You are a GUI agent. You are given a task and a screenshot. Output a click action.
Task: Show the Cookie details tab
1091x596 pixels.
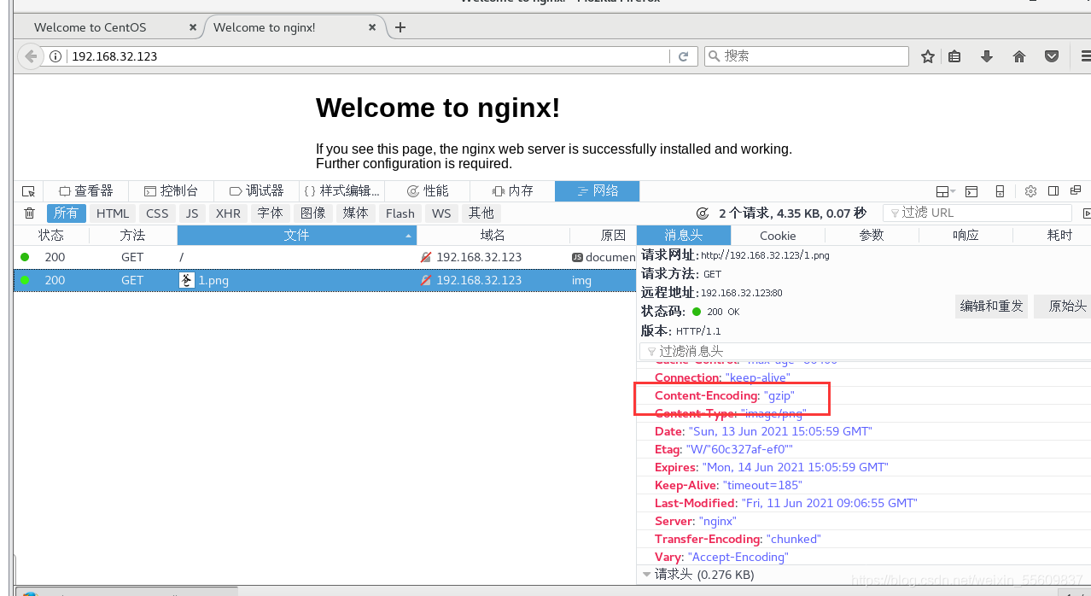(x=778, y=236)
